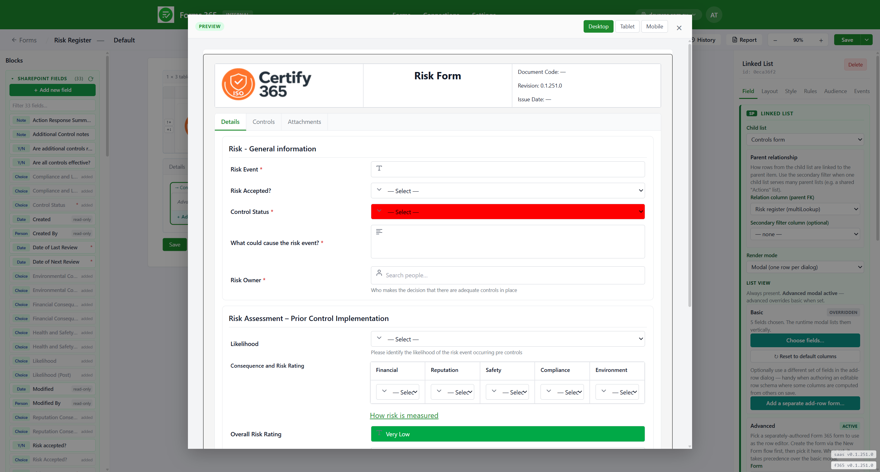Click the Person badge of Created By

click(21, 234)
